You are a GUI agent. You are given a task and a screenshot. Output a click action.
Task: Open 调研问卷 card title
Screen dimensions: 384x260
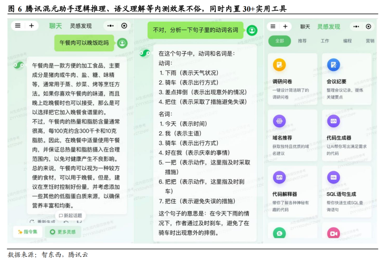click(x=282, y=81)
